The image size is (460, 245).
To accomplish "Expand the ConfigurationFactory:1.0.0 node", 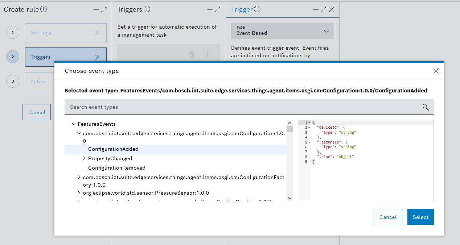I will (x=79, y=177).
